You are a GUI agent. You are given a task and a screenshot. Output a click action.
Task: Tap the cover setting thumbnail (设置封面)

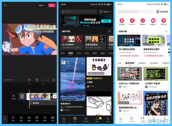(x=22, y=96)
